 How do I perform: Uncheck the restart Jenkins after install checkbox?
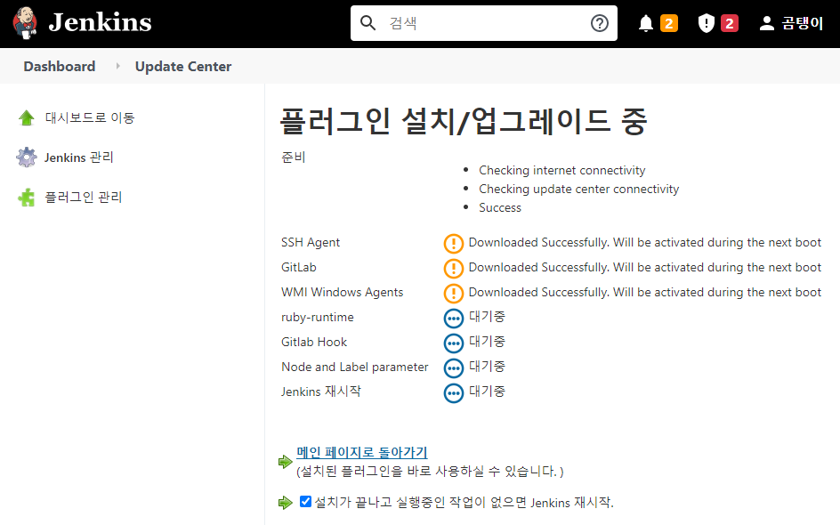305,502
